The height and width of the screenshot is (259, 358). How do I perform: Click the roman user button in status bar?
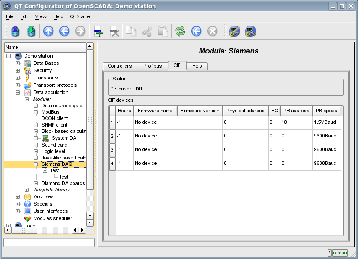339,253
